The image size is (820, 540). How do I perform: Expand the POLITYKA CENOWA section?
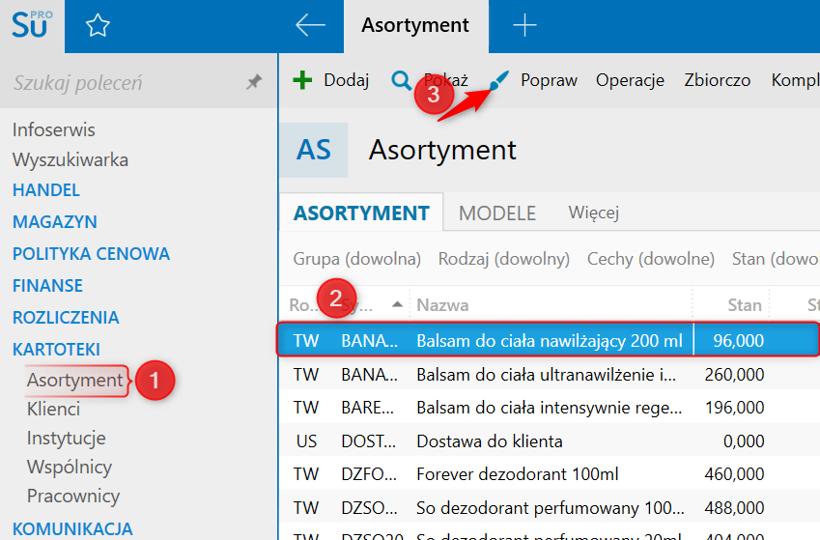pyautogui.click(x=91, y=254)
